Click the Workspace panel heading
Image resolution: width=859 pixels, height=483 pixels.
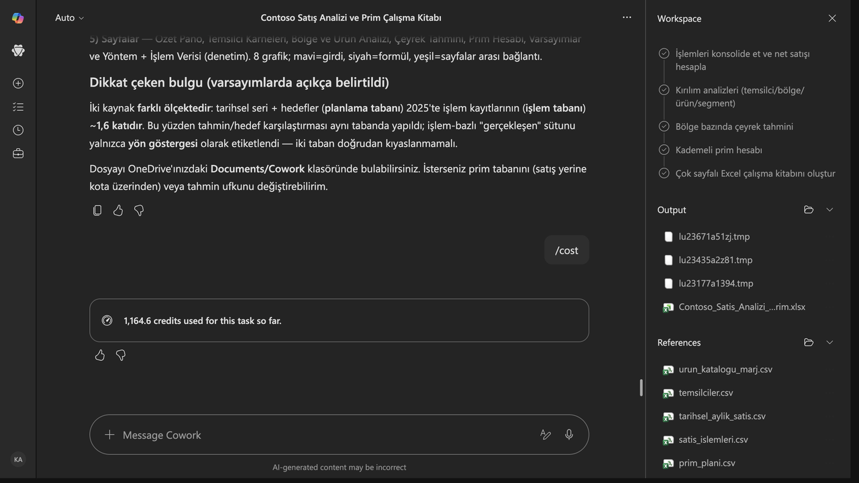point(679,19)
